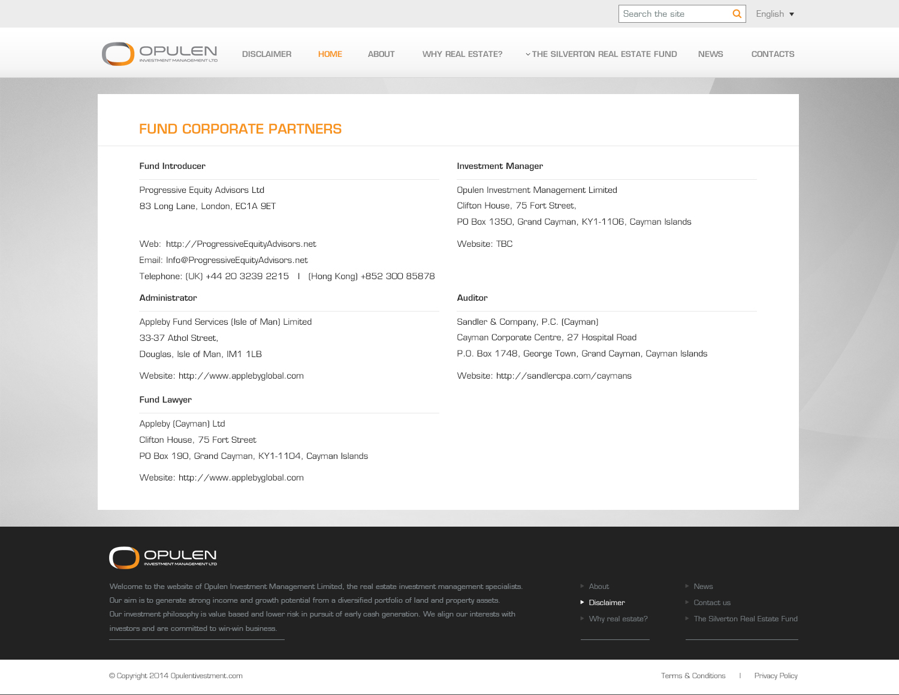Click the copyright 2014 Opulentivestment.com text
This screenshot has width=899, height=695.
point(176,676)
